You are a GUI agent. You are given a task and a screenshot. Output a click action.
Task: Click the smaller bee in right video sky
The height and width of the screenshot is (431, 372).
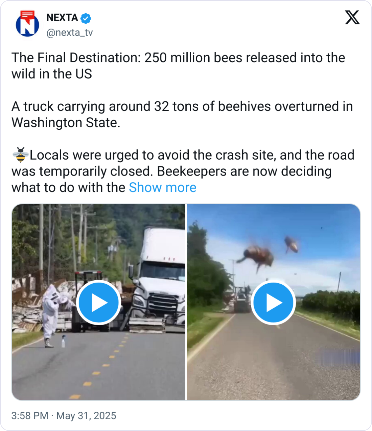coord(292,245)
